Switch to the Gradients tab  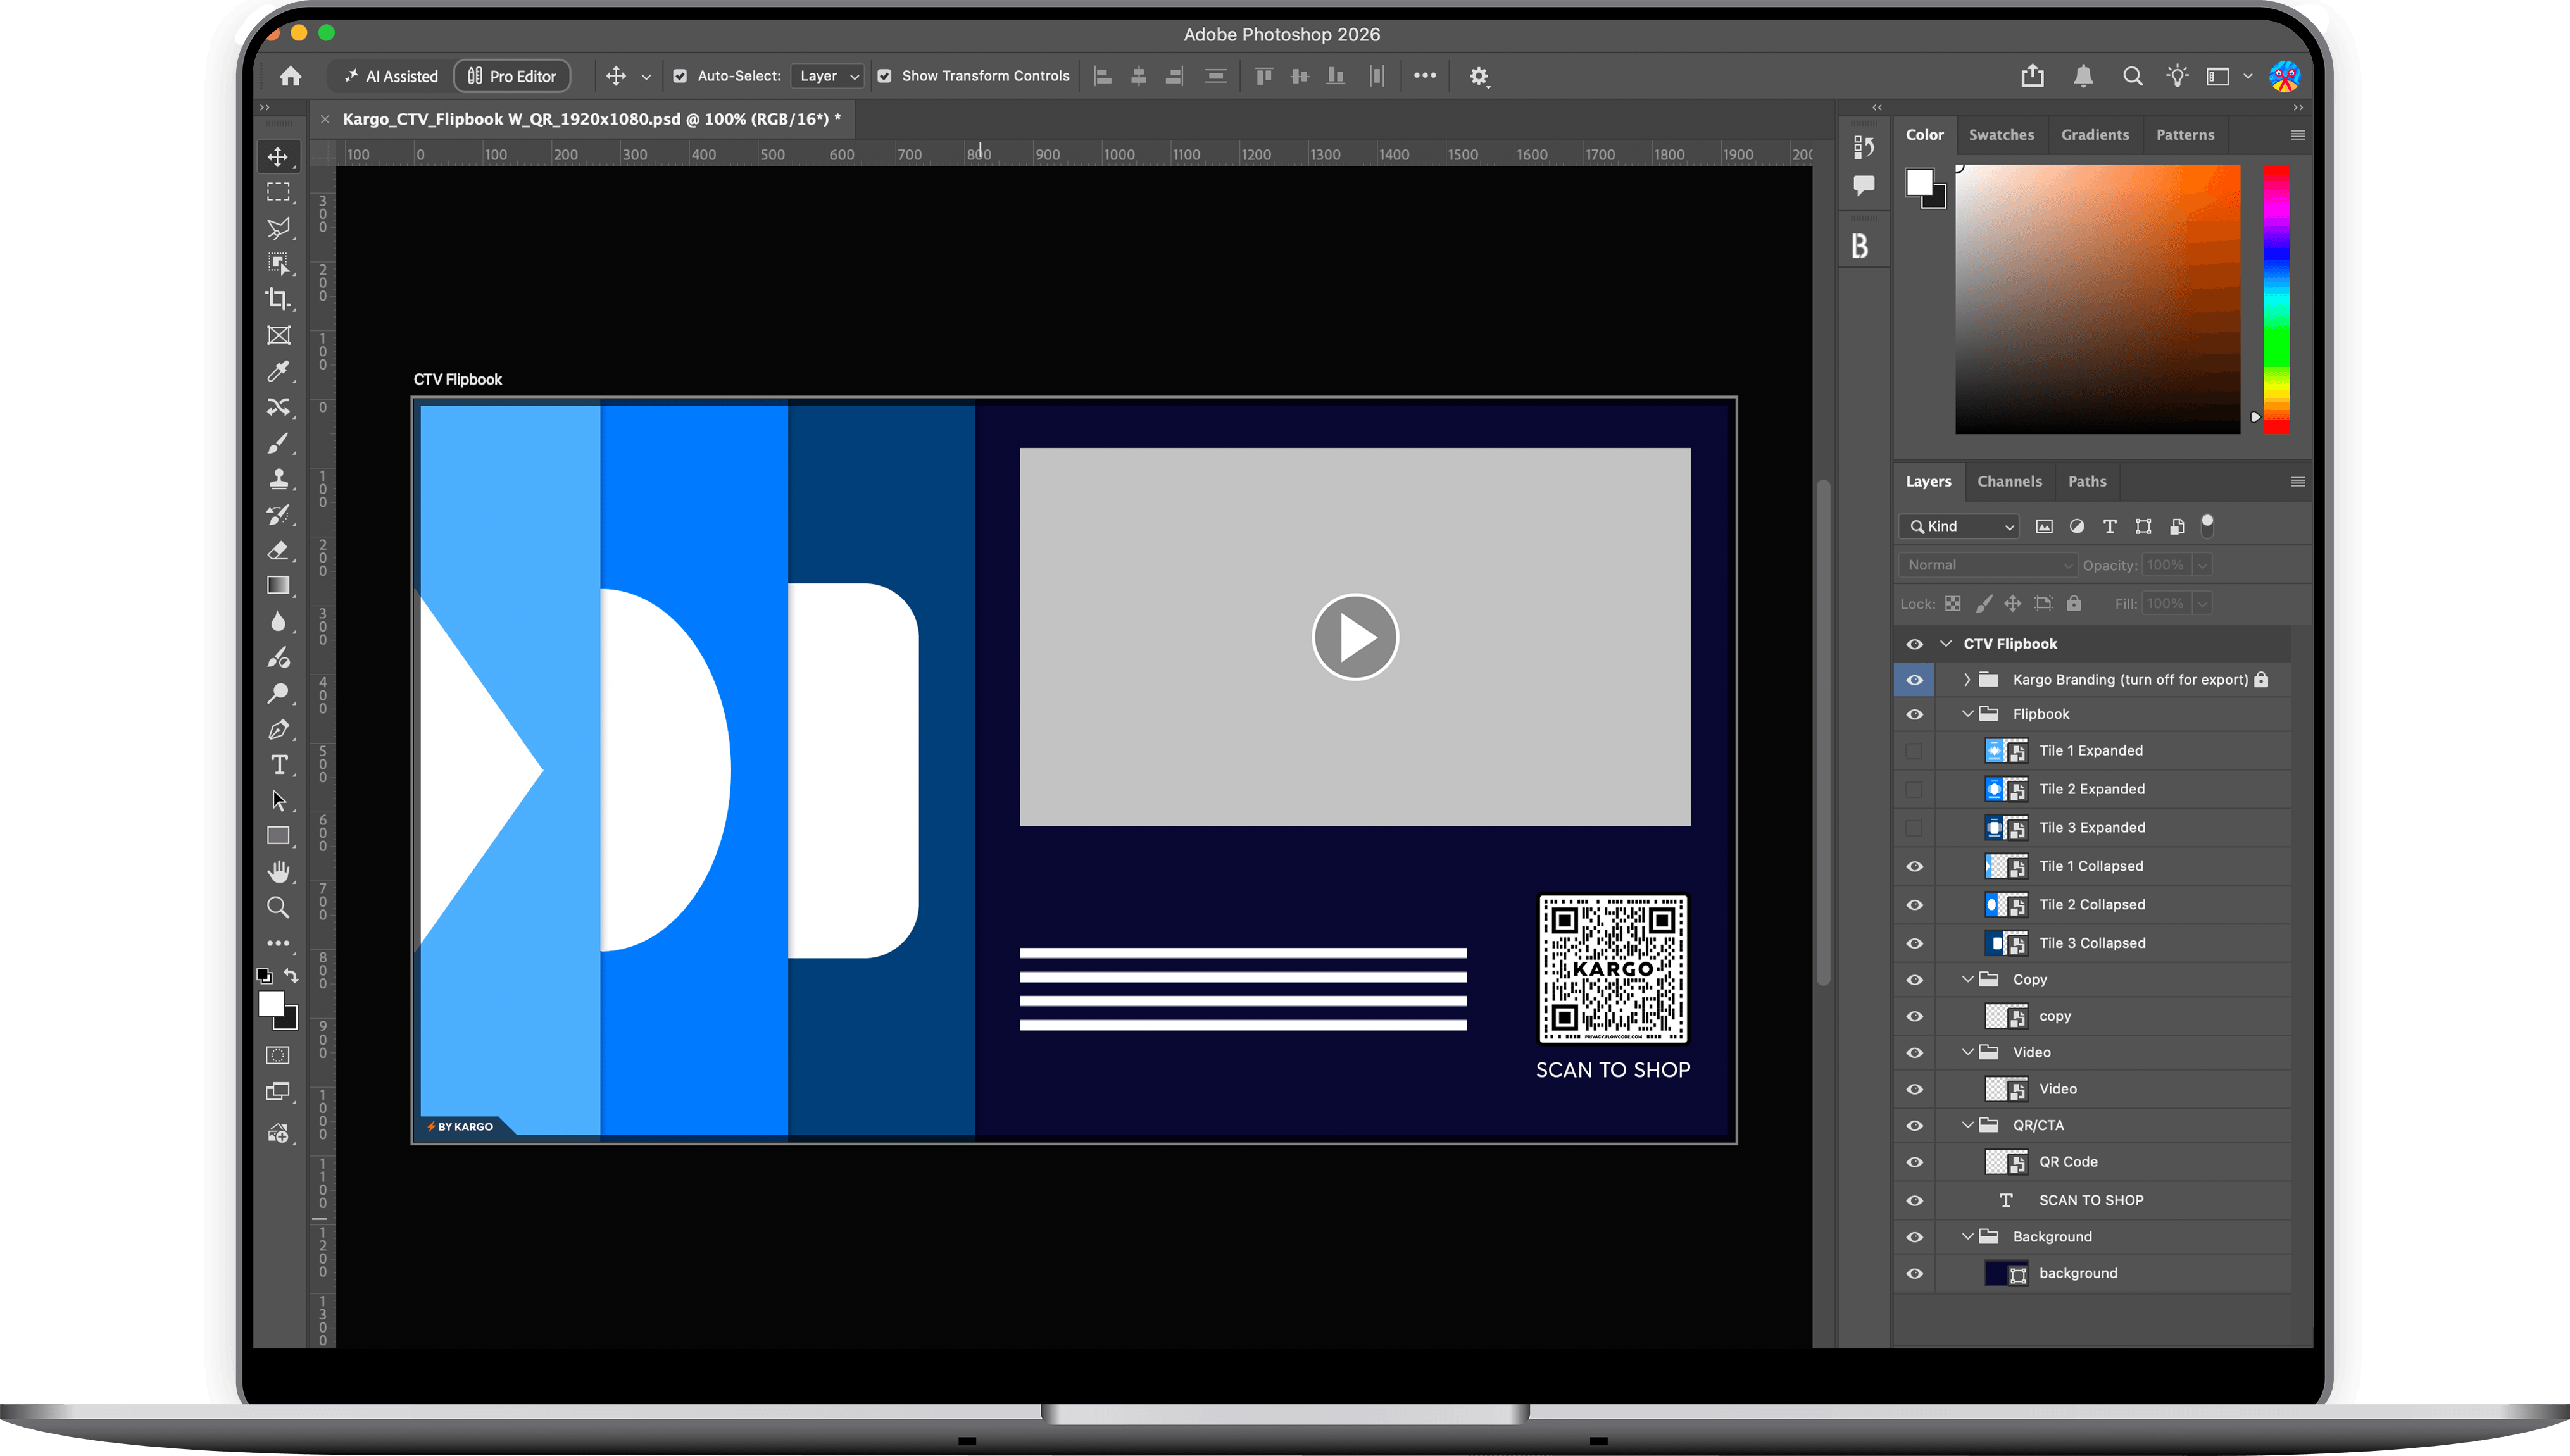[2095, 135]
